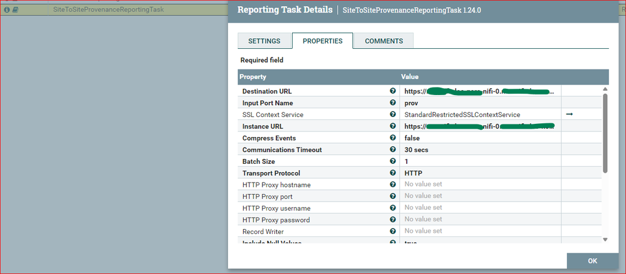Open help for Destination URL property
Screen dimensions: 626x274
coord(393,91)
